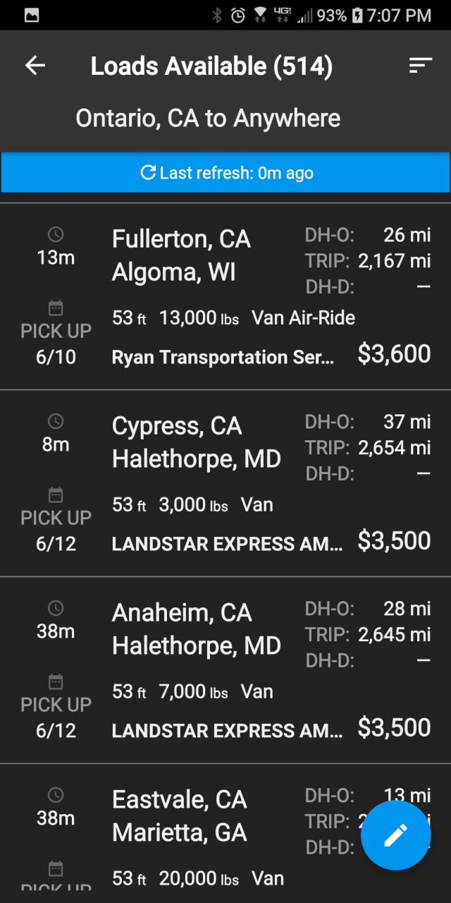Viewport: 451px width, 903px height.
Task: Tap the calendar icon in Anaheim load
Action: pos(56,681)
